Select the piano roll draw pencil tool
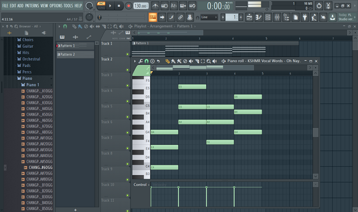The image size is (358, 212). point(168,61)
